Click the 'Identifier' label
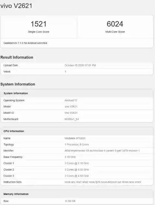This screenshot has width=155, height=205. (x=8, y=151)
